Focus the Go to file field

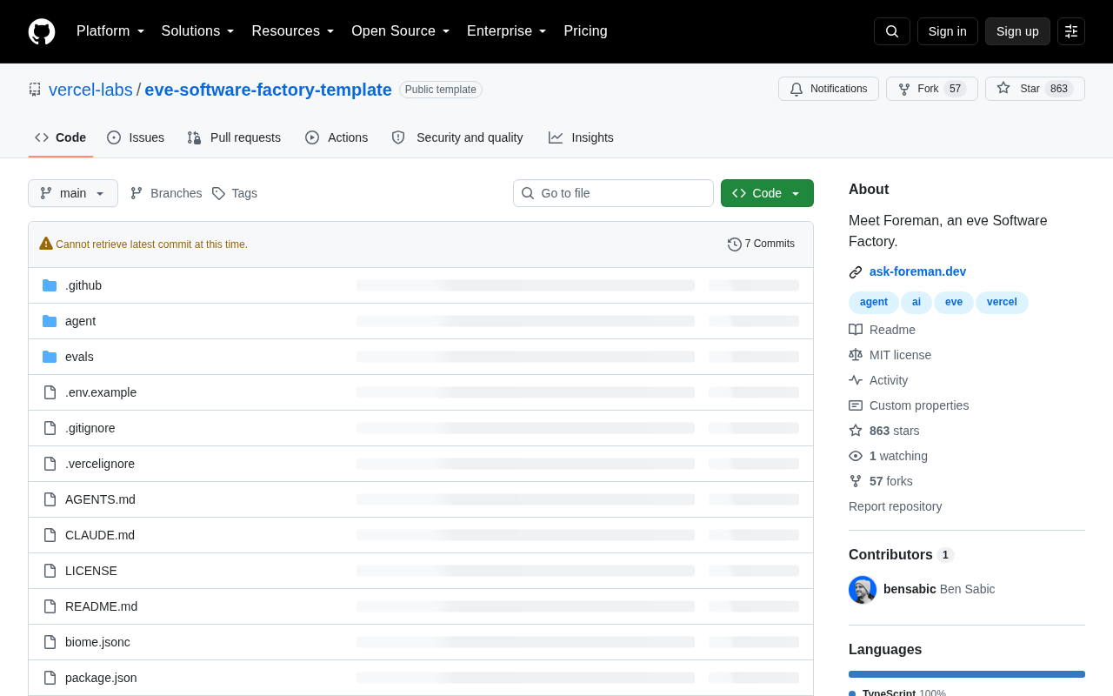[x=613, y=193]
